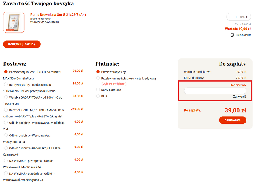Viewport: 254px width, 183px height.
Task: Select Odbiór osobisty in Radomsko
Action: click(6, 148)
